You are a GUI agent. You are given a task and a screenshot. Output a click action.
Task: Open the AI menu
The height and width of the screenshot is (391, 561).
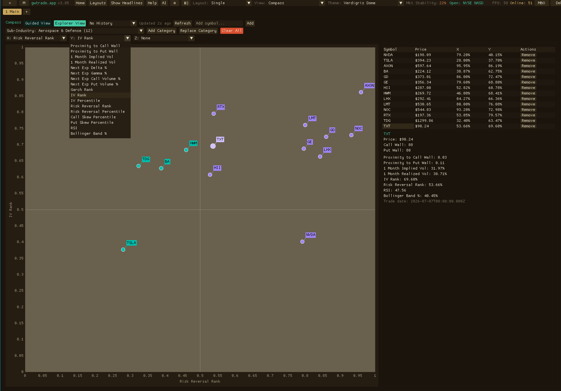coord(164,3)
